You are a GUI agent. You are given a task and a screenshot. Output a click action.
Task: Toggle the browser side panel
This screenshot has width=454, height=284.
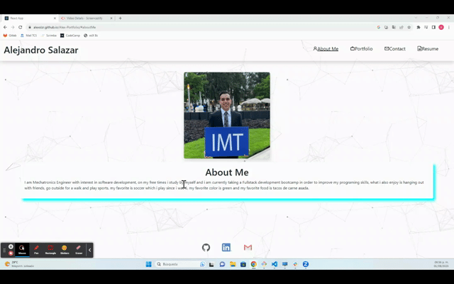pyautogui.click(x=433, y=27)
